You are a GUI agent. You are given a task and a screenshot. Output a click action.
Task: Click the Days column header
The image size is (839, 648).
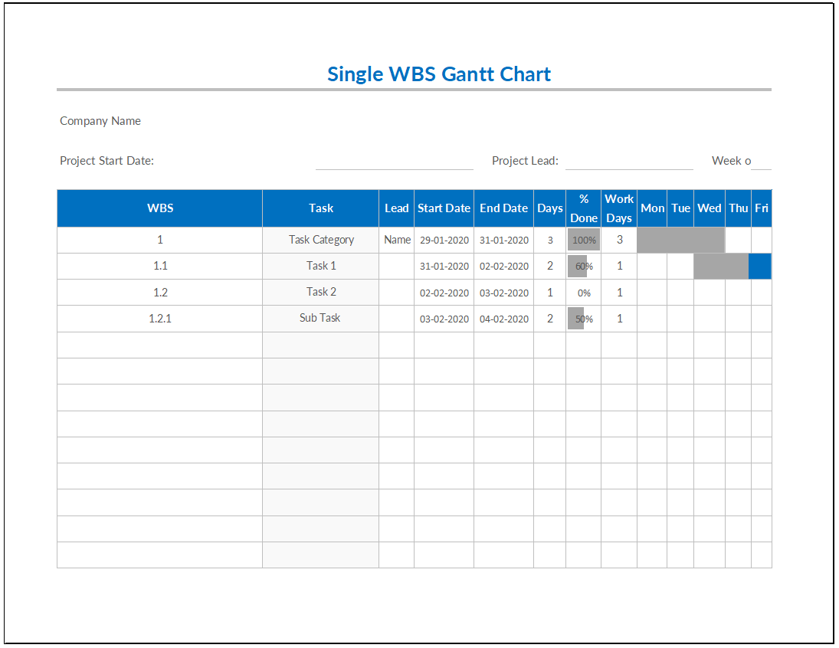549,208
